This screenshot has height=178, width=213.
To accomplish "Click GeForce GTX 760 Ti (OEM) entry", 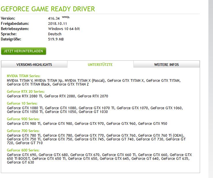I will tap(161, 135).
